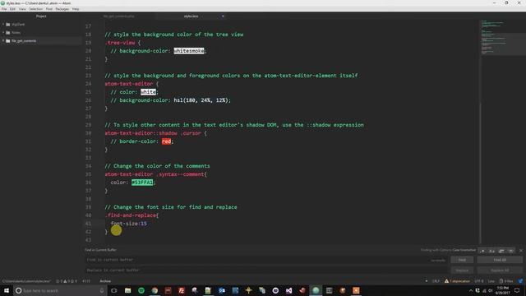Click the Find All button
Image resolution: width=526 pixels, height=296 pixels.
click(x=500, y=260)
